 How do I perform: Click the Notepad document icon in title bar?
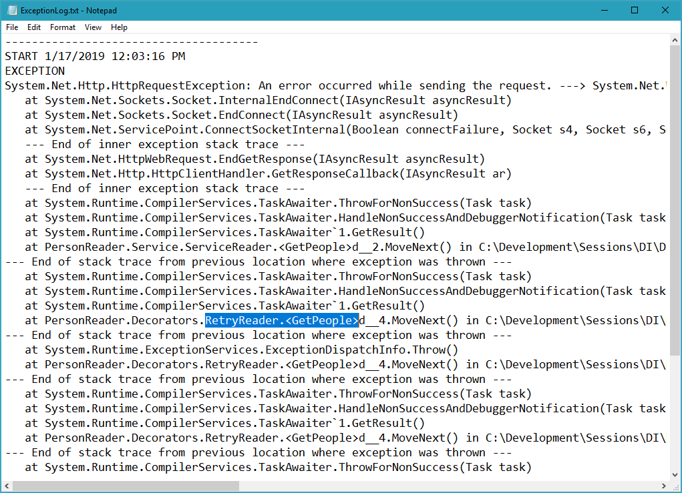click(10, 10)
